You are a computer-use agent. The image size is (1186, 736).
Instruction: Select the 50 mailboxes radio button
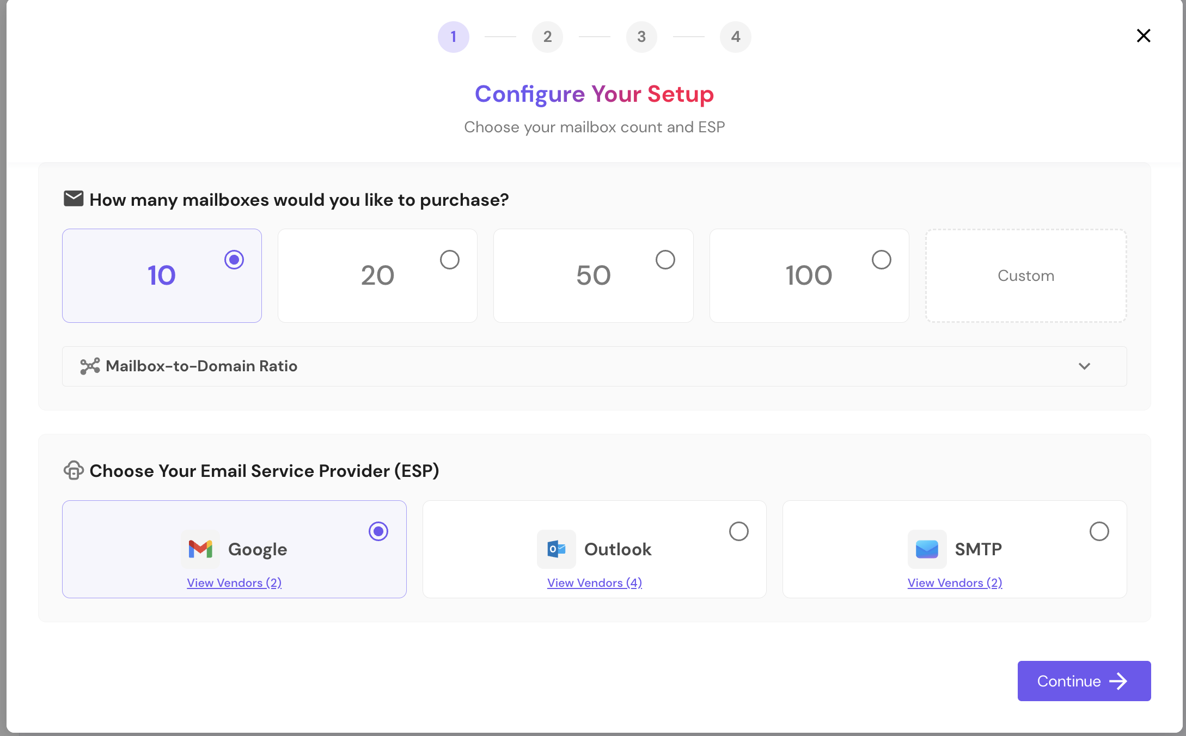[665, 260]
